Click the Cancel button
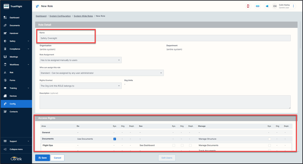 (x=57, y=158)
